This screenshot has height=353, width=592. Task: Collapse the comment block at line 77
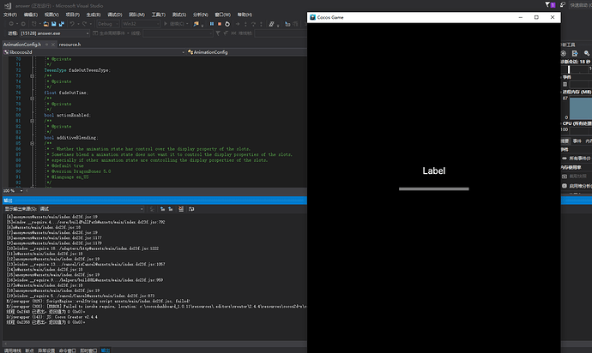[32, 99]
